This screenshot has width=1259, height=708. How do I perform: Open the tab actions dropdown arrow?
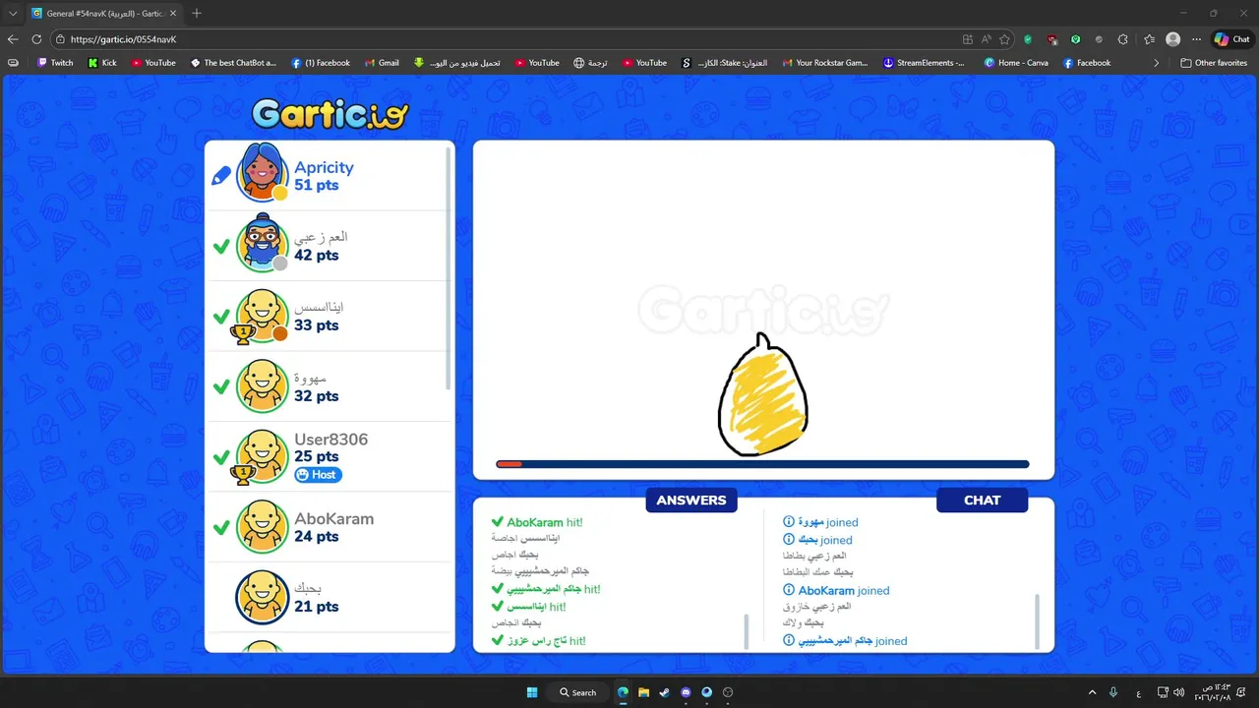pyautogui.click(x=13, y=13)
